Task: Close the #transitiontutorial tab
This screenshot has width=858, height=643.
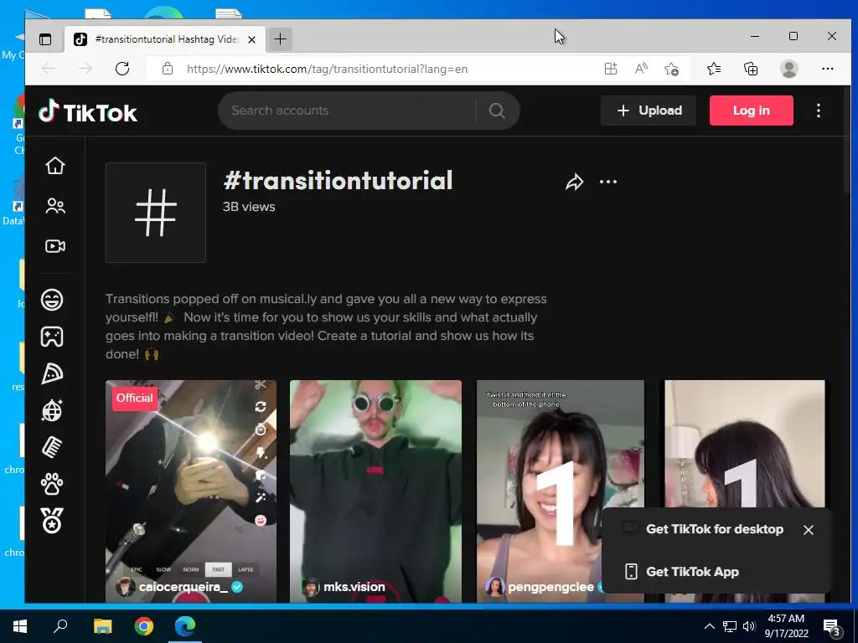Action: coord(251,39)
